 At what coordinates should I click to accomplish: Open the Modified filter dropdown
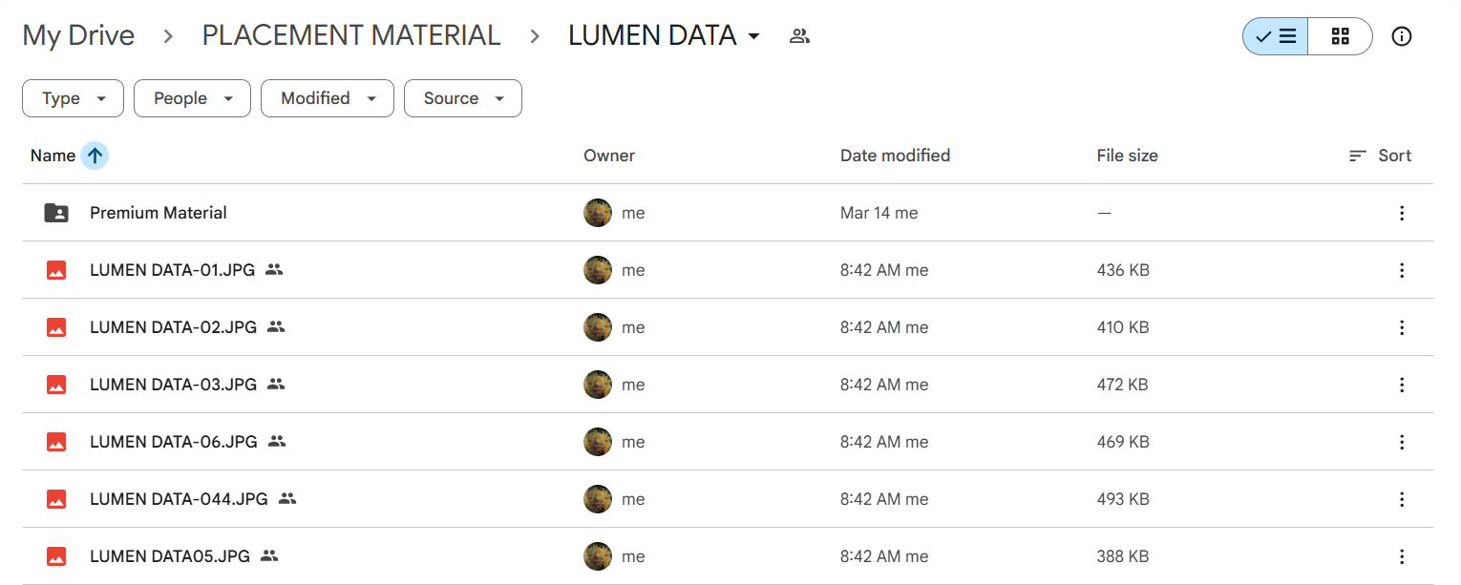(x=328, y=98)
